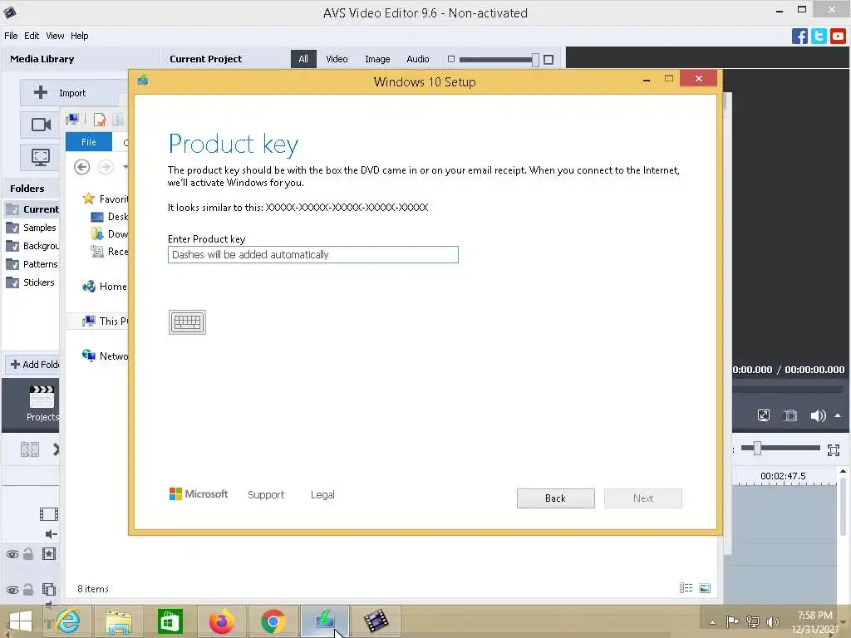Switch to the Image media filter tab
Image resolution: width=851 pixels, height=638 pixels.
pyautogui.click(x=377, y=59)
